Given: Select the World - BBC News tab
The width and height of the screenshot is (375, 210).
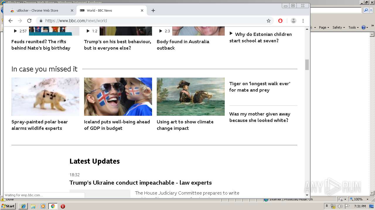Looking at the screenshot, I should [111, 10].
